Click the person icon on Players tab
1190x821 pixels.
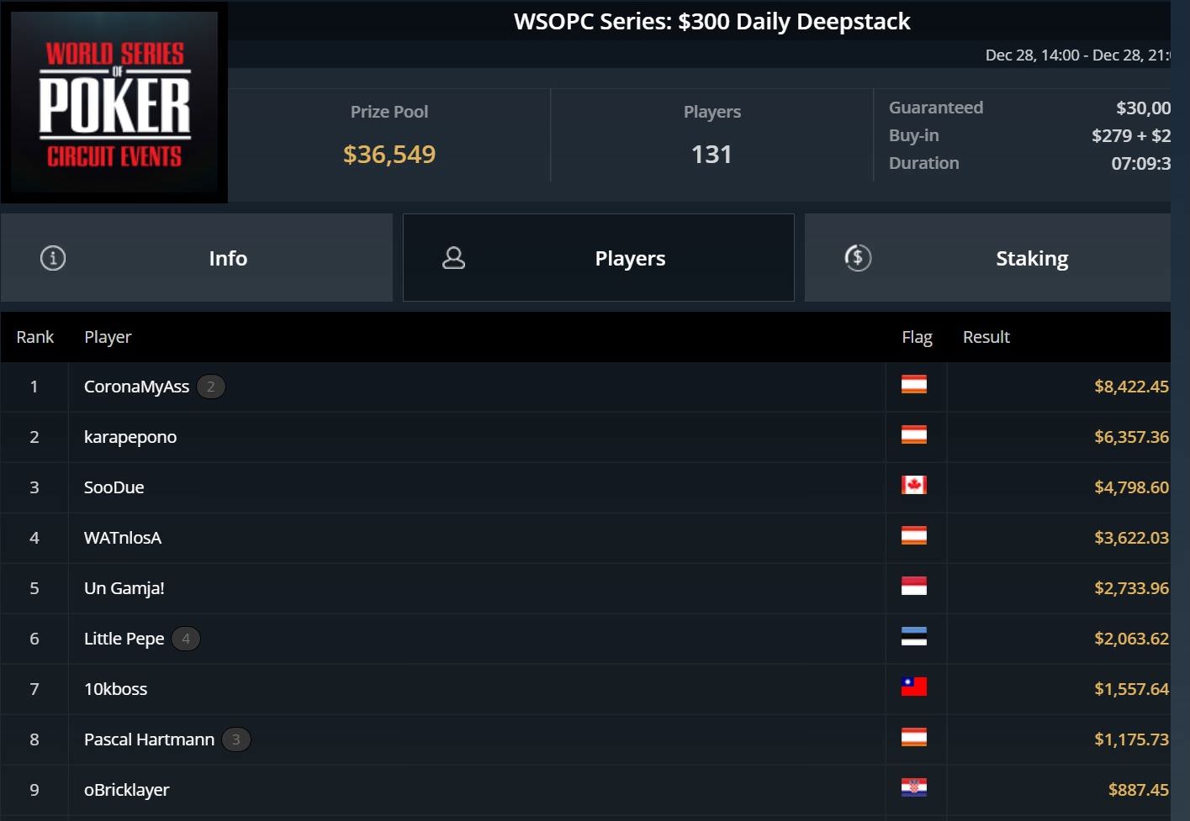point(454,258)
